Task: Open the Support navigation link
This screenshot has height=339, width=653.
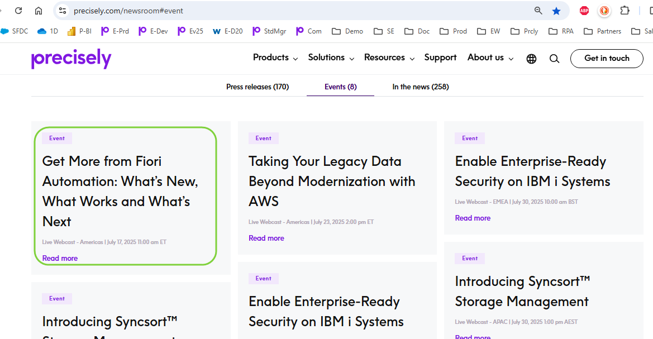Action: point(440,58)
